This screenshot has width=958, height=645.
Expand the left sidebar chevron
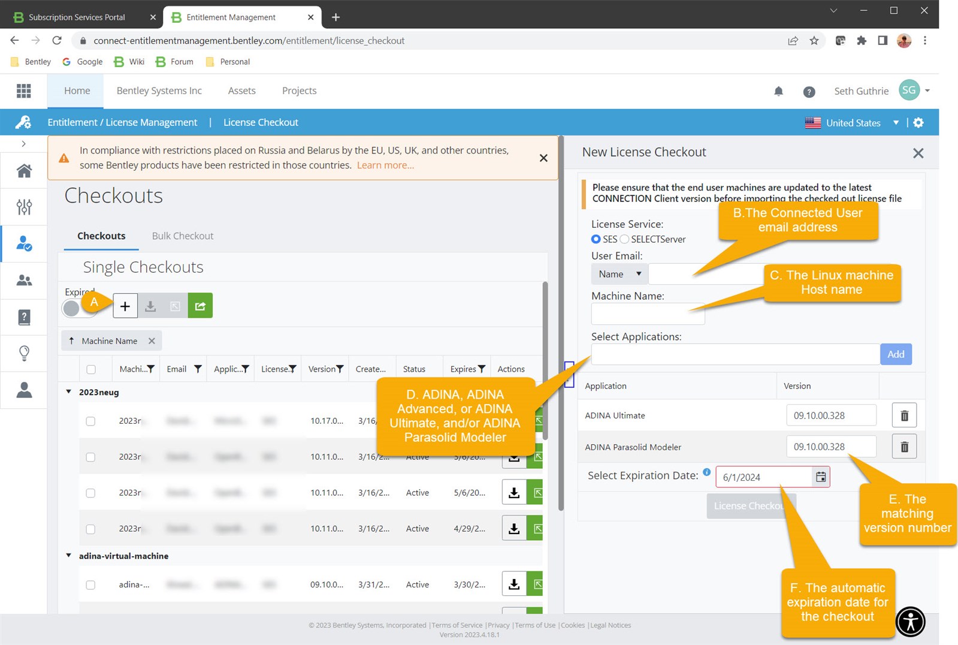point(23,144)
